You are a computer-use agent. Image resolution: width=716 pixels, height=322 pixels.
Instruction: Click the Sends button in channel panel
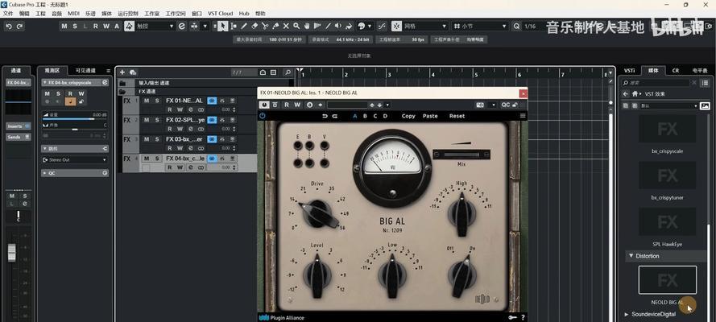[19, 137]
